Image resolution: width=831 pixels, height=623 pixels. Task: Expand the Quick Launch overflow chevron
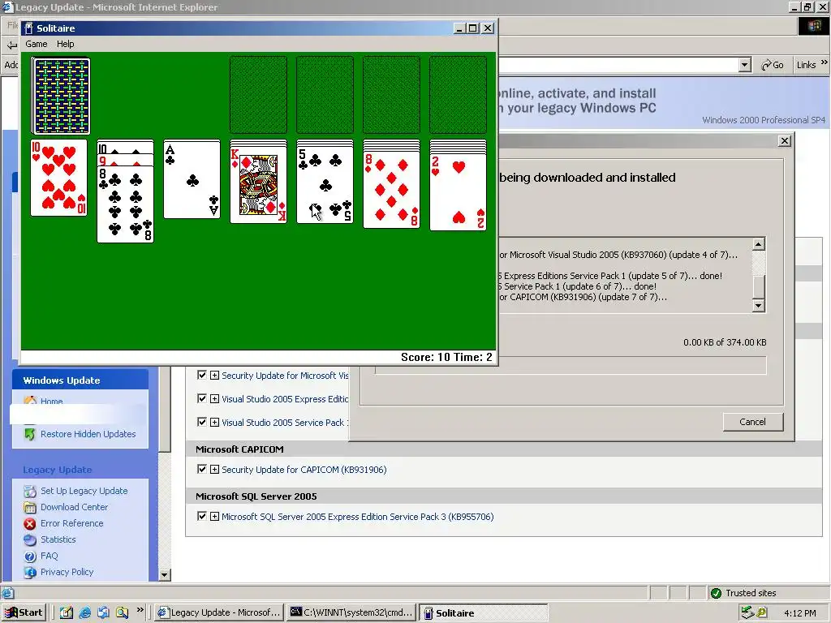point(140,610)
